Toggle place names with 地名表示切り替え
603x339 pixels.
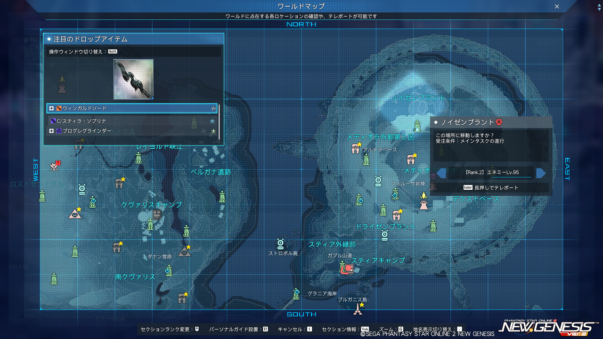pos(438,329)
